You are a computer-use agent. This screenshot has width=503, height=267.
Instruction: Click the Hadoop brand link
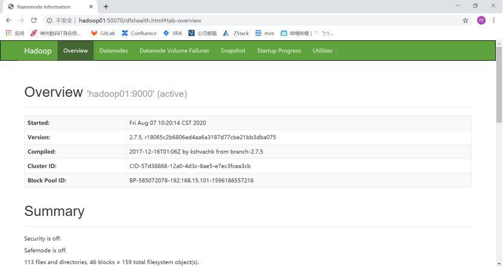point(38,51)
